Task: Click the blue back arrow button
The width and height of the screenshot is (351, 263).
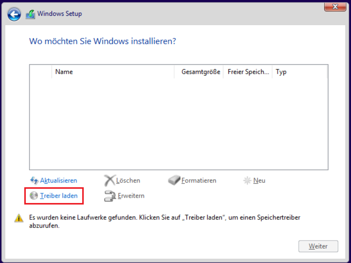Action: pyautogui.click(x=14, y=14)
